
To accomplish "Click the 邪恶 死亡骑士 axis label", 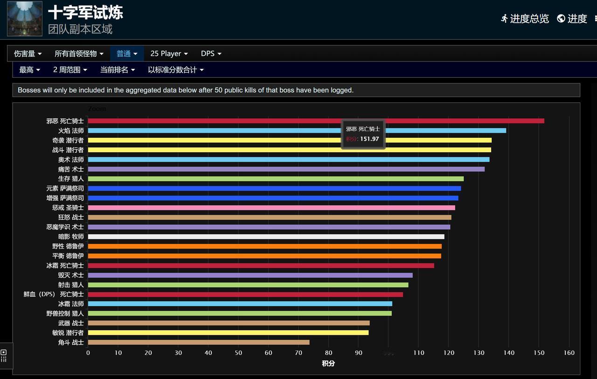I will (x=65, y=121).
